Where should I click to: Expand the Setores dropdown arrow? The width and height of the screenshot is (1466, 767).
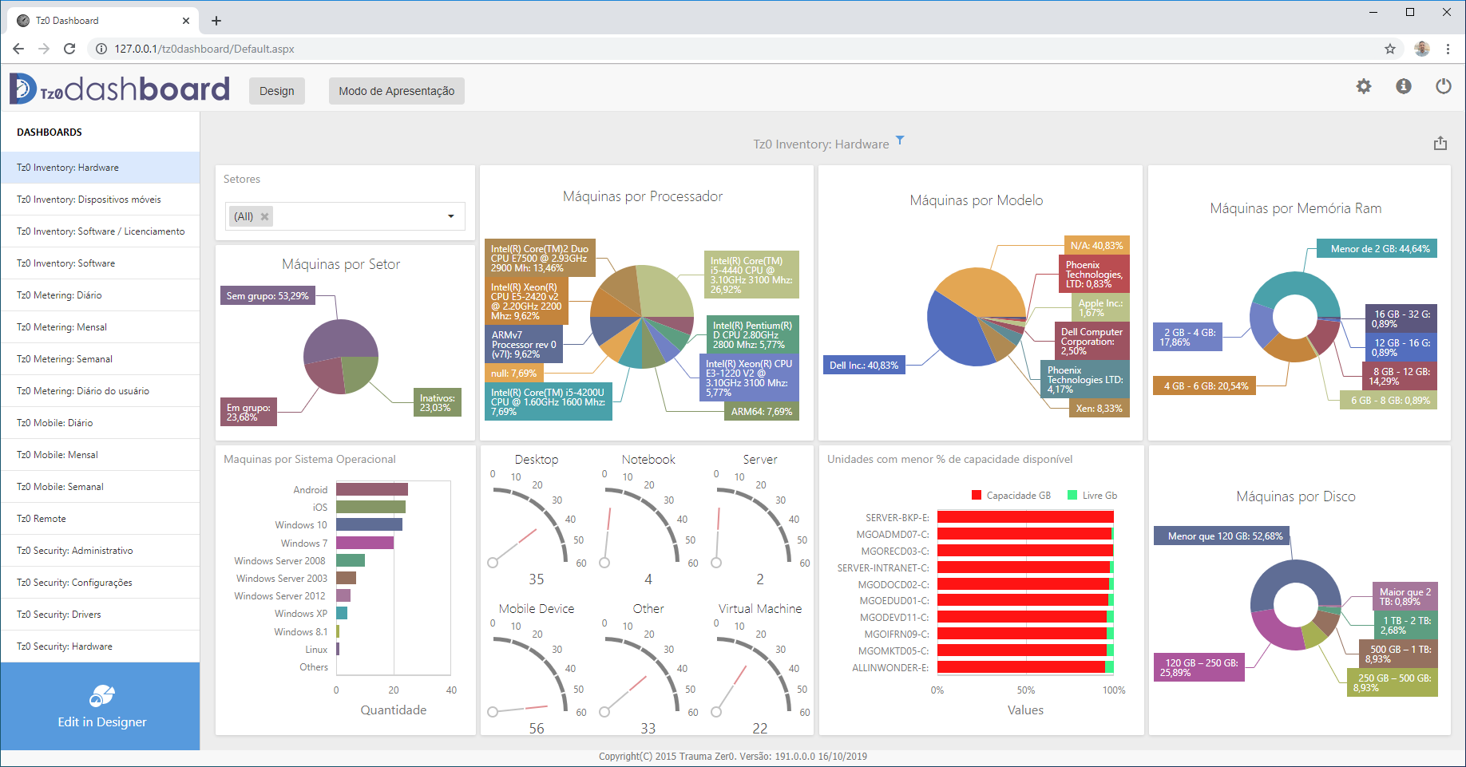tap(450, 216)
